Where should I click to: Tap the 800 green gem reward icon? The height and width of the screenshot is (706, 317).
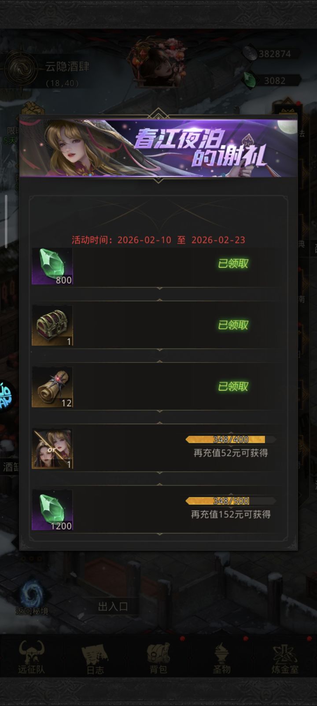[x=52, y=266]
